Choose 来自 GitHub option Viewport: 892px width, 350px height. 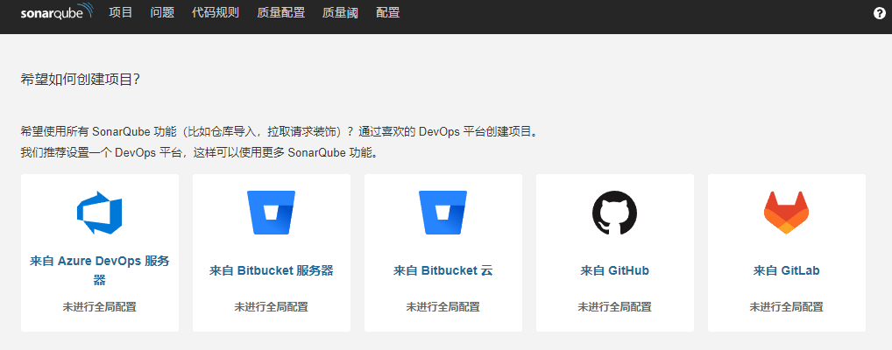coord(615,270)
